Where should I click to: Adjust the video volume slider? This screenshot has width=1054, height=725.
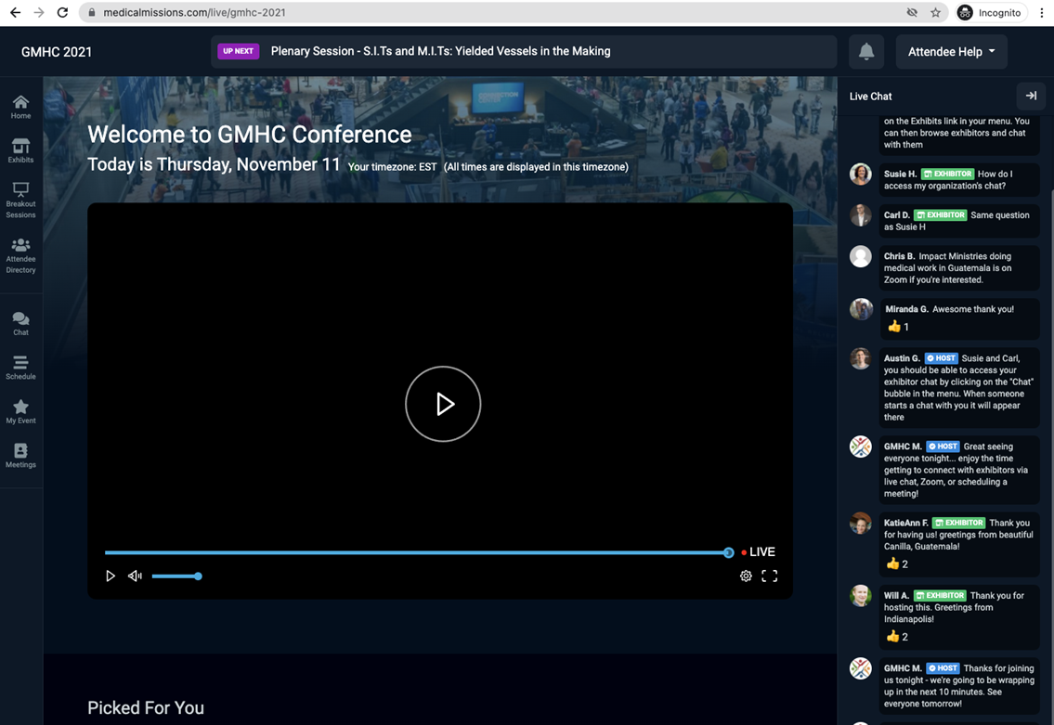click(x=176, y=576)
